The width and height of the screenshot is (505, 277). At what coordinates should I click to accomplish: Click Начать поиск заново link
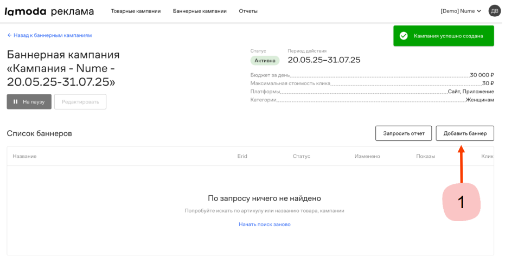click(x=264, y=224)
